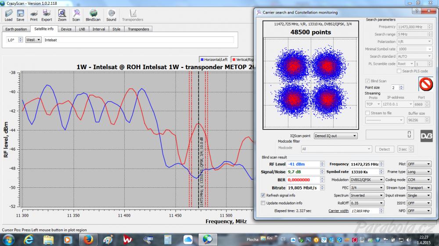Open Firefox from the taskbar
439x246 pixels.
(x=88, y=239)
